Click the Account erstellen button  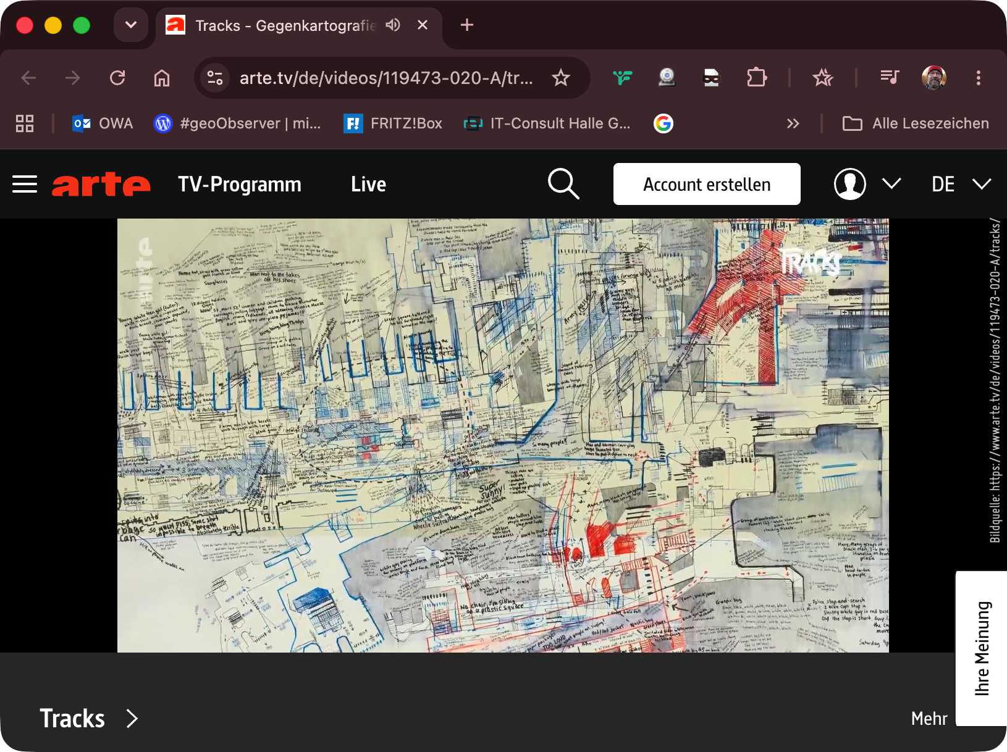point(707,184)
